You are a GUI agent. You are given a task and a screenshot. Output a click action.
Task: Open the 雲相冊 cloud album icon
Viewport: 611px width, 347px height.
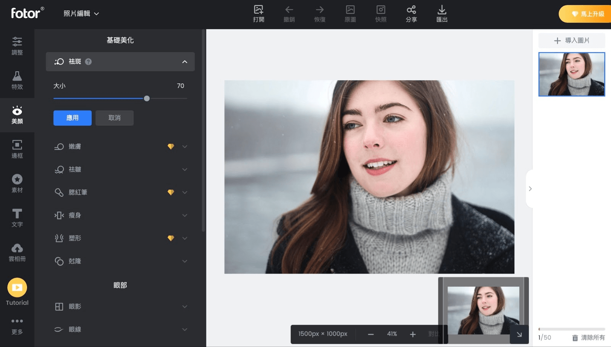[17, 252]
